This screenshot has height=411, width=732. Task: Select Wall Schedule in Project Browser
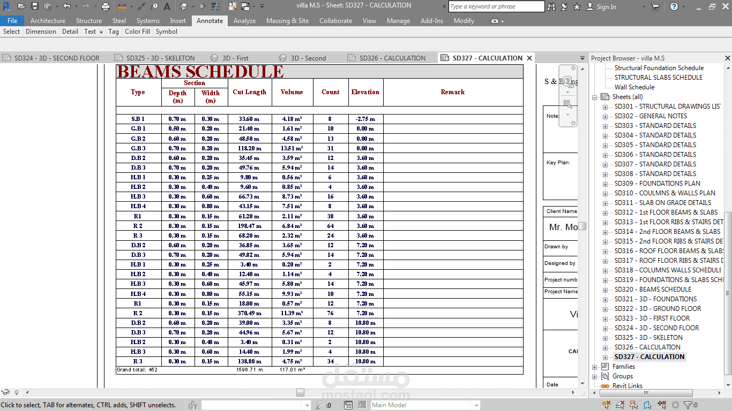(634, 87)
